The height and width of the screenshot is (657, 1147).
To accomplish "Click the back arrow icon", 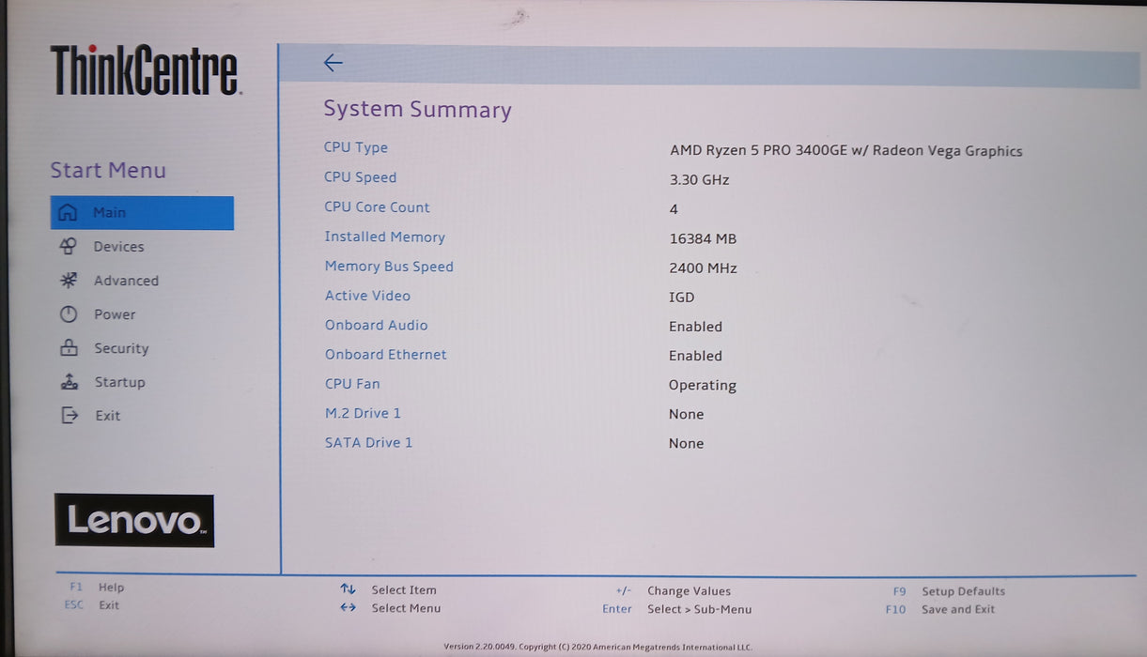I will (333, 63).
